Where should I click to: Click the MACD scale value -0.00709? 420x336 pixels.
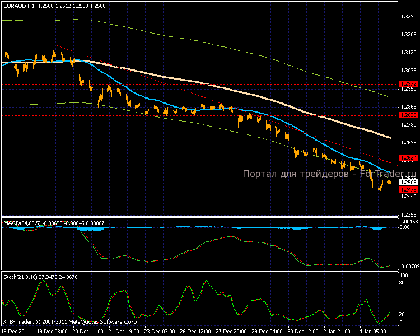(408, 266)
